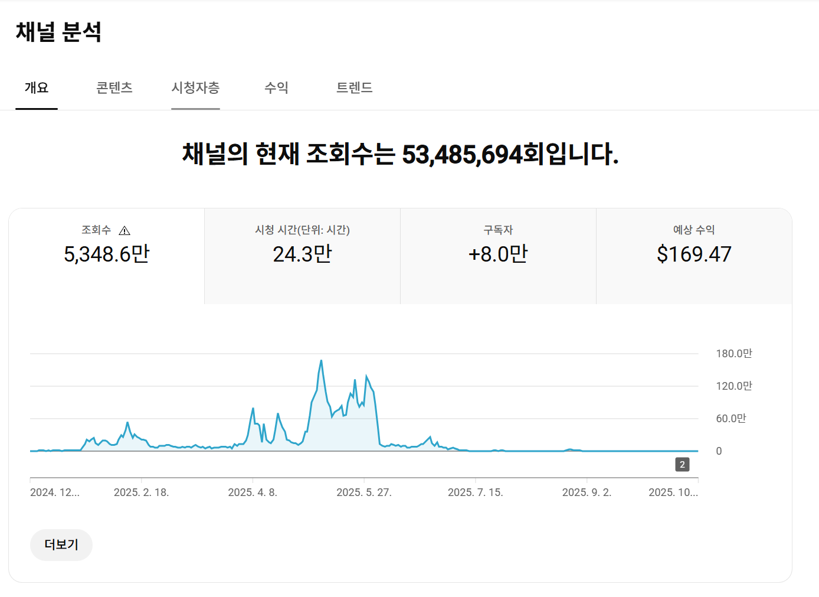Select the 조회수 5,348.6만 metric card
819x597 pixels.
tap(107, 256)
